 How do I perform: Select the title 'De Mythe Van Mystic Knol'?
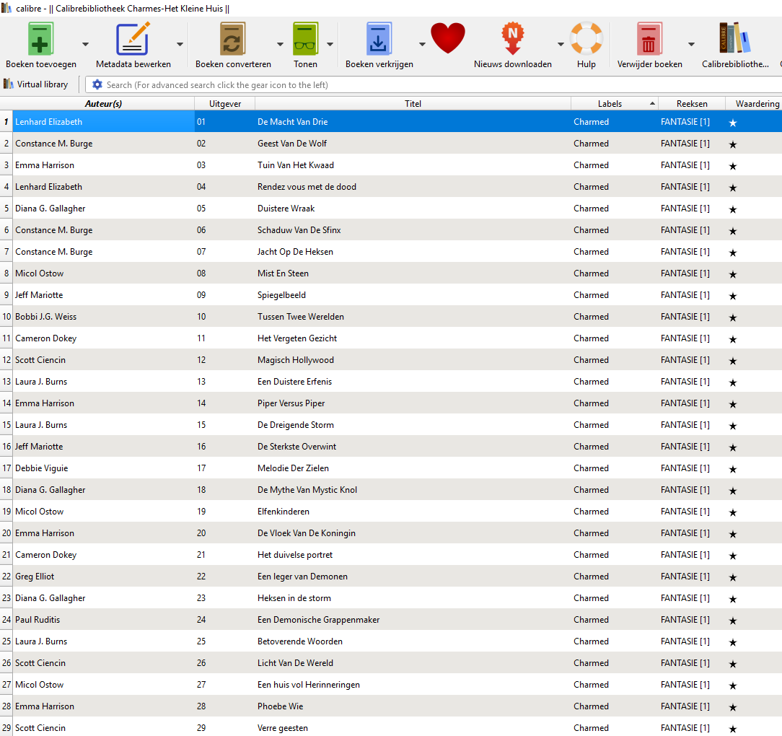[307, 490]
